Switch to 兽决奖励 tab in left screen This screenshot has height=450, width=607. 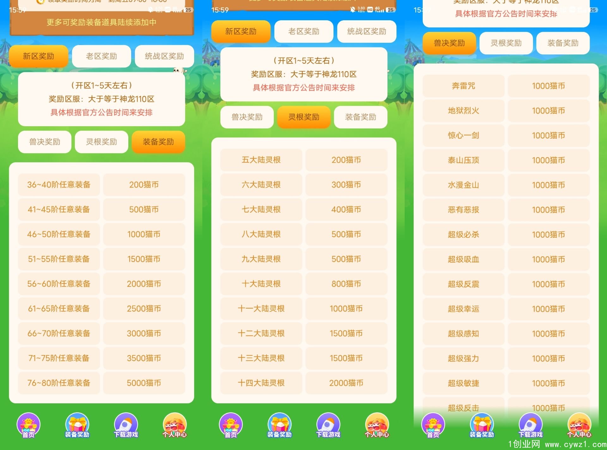[45, 142]
